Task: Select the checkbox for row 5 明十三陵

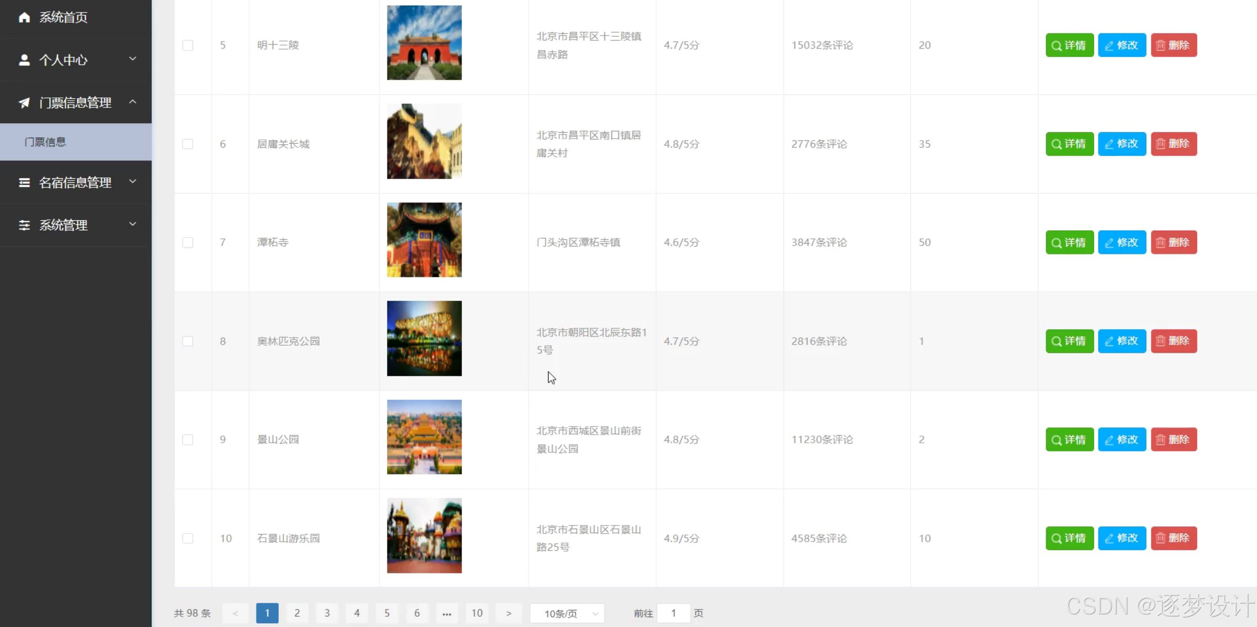Action: 188,45
